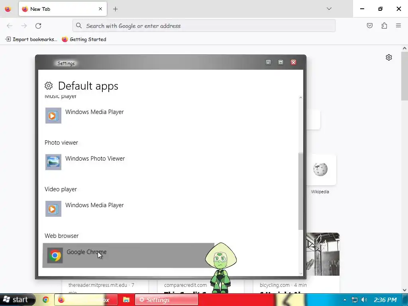
Task: Click Video player's Windows Media Player icon
Action: pyautogui.click(x=53, y=209)
